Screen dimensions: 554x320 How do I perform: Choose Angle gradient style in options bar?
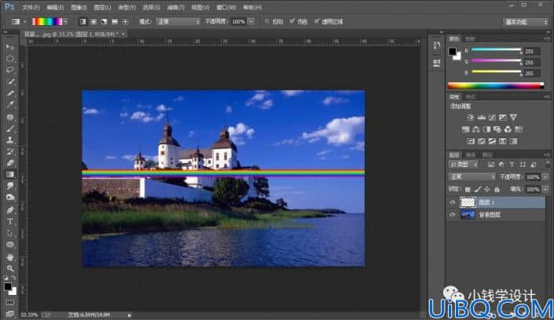104,22
